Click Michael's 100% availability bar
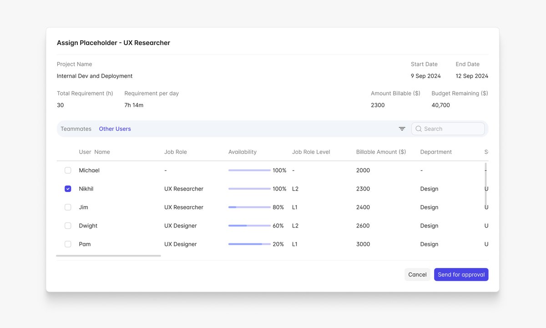Image resolution: width=546 pixels, height=328 pixels. [x=249, y=170]
